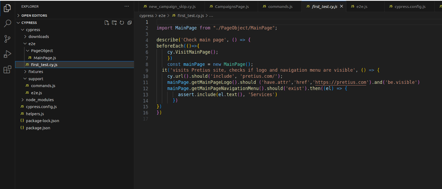442x189 pixels.
Task: Close the first_test.cy.js tab
Action: [341, 6]
